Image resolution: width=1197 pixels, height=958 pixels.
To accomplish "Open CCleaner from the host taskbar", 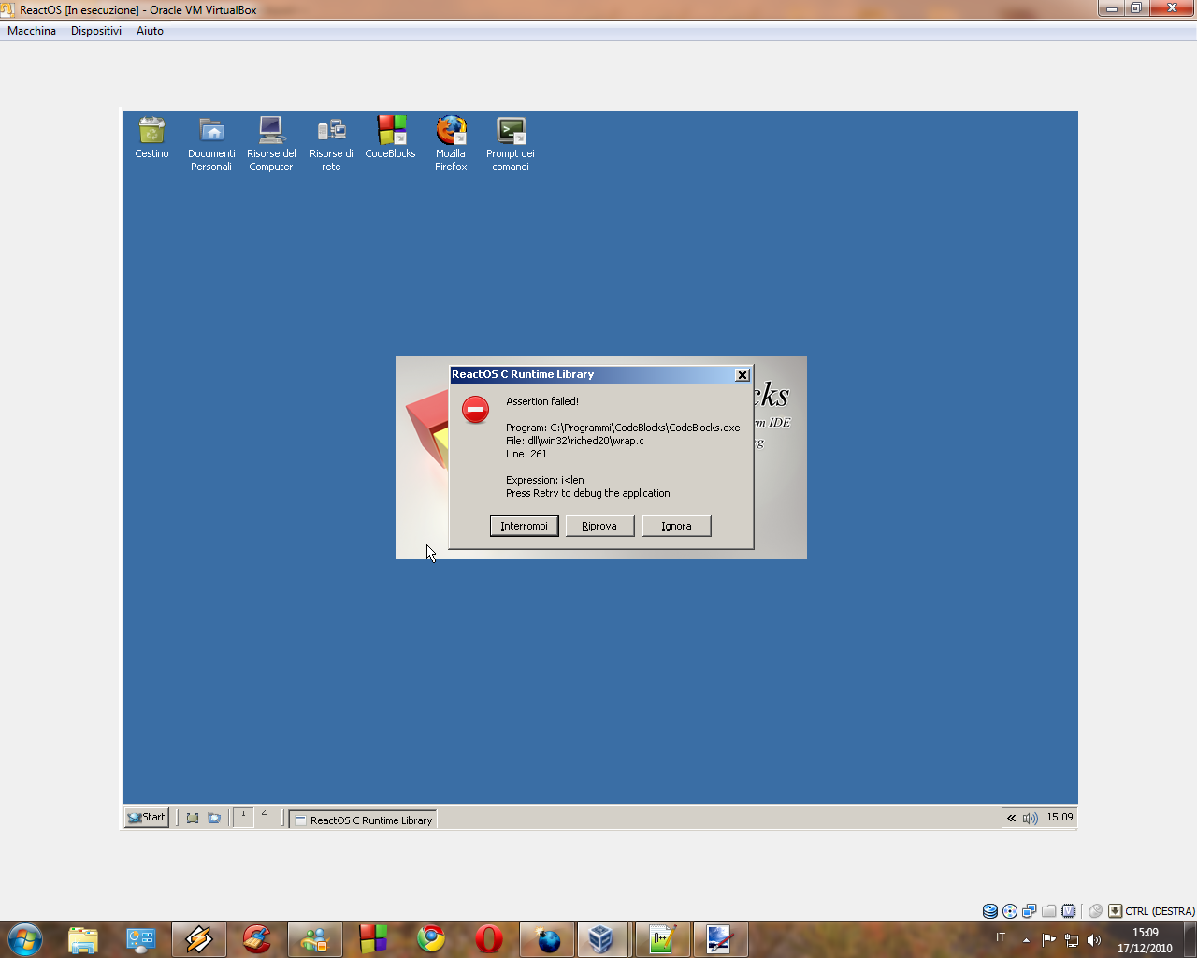I will click(257, 939).
